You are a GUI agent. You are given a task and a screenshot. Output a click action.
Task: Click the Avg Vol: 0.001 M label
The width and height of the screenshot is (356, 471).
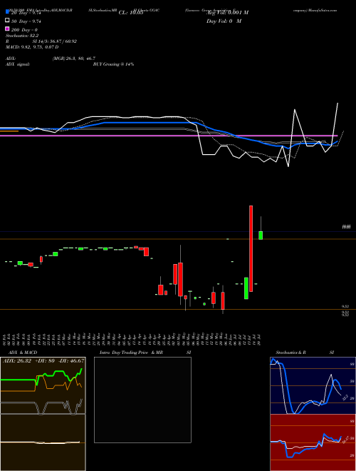click(227, 13)
